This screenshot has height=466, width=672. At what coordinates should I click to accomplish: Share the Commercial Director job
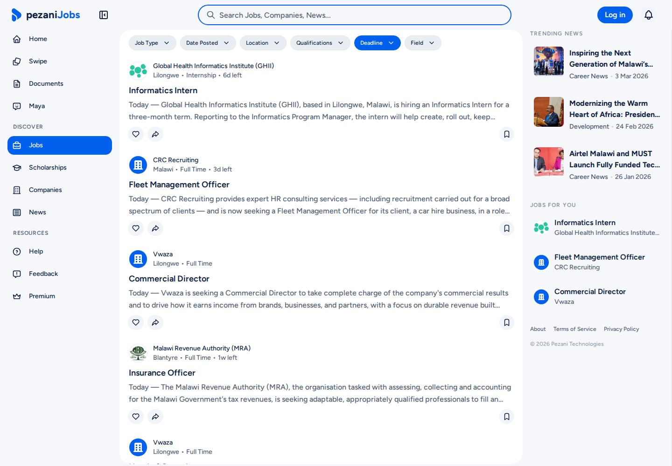tap(155, 322)
